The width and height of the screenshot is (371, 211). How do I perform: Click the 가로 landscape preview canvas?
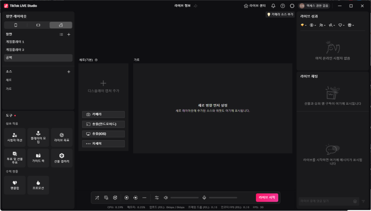coord(212,108)
